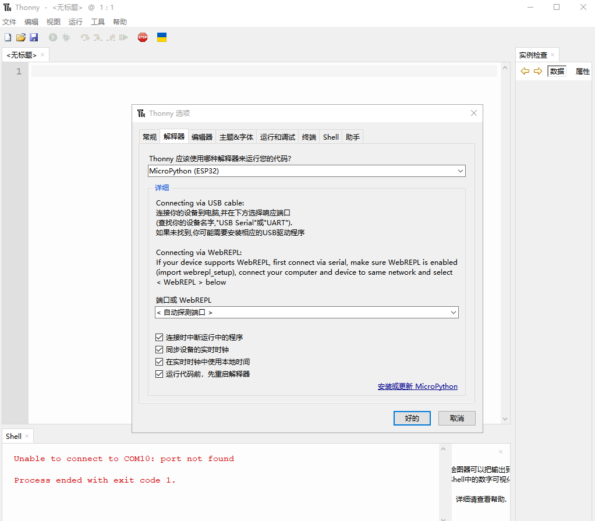Start debugging with the bug icon
Image resolution: width=595 pixels, height=521 pixels.
66,37
